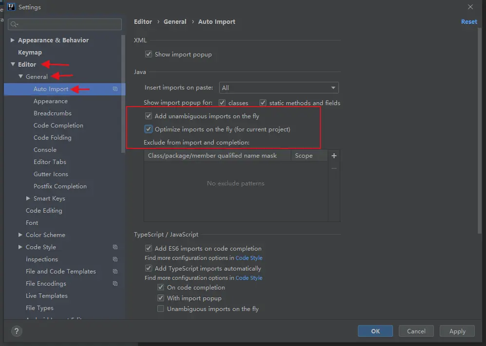Open Code Editing settings page

point(44,211)
